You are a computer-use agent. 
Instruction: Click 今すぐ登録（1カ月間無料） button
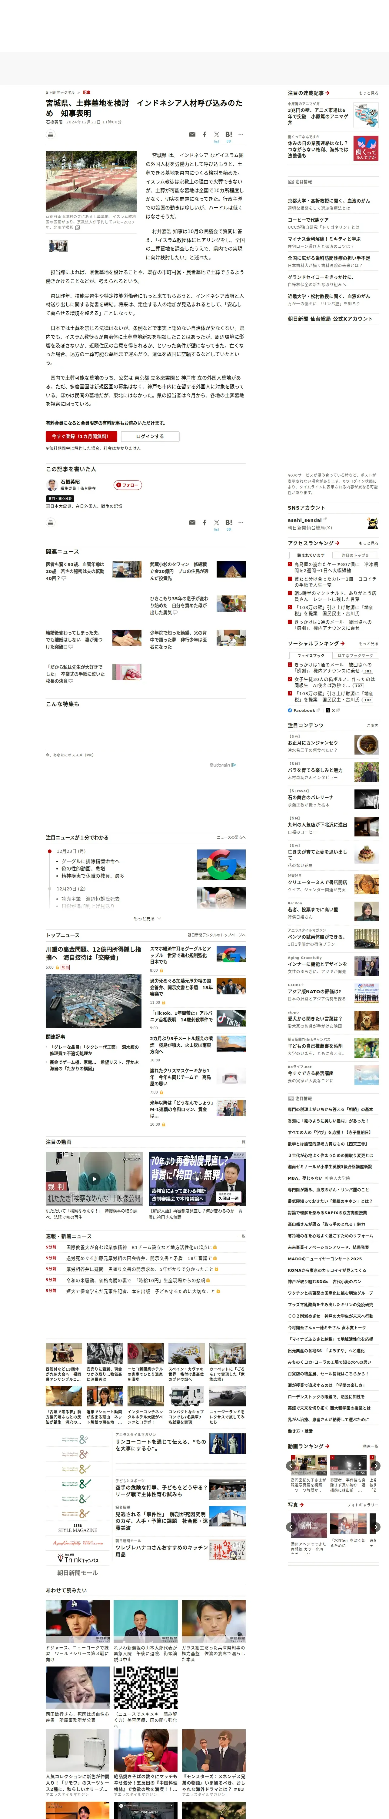tap(81, 436)
